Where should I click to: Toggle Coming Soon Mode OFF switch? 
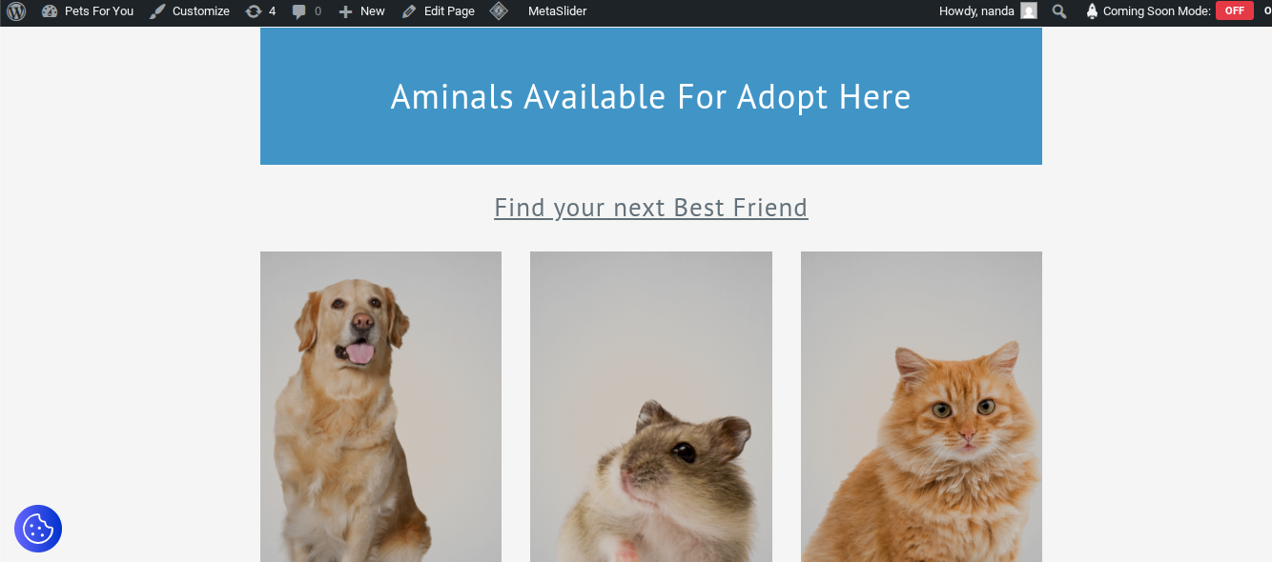pyautogui.click(x=1235, y=11)
